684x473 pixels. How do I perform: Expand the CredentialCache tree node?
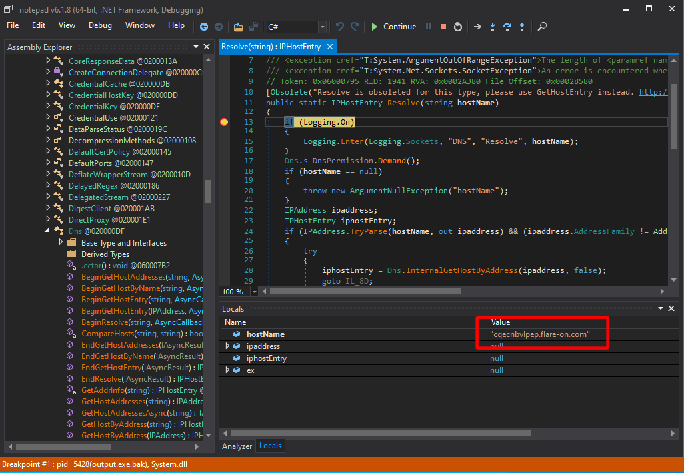pos(48,84)
